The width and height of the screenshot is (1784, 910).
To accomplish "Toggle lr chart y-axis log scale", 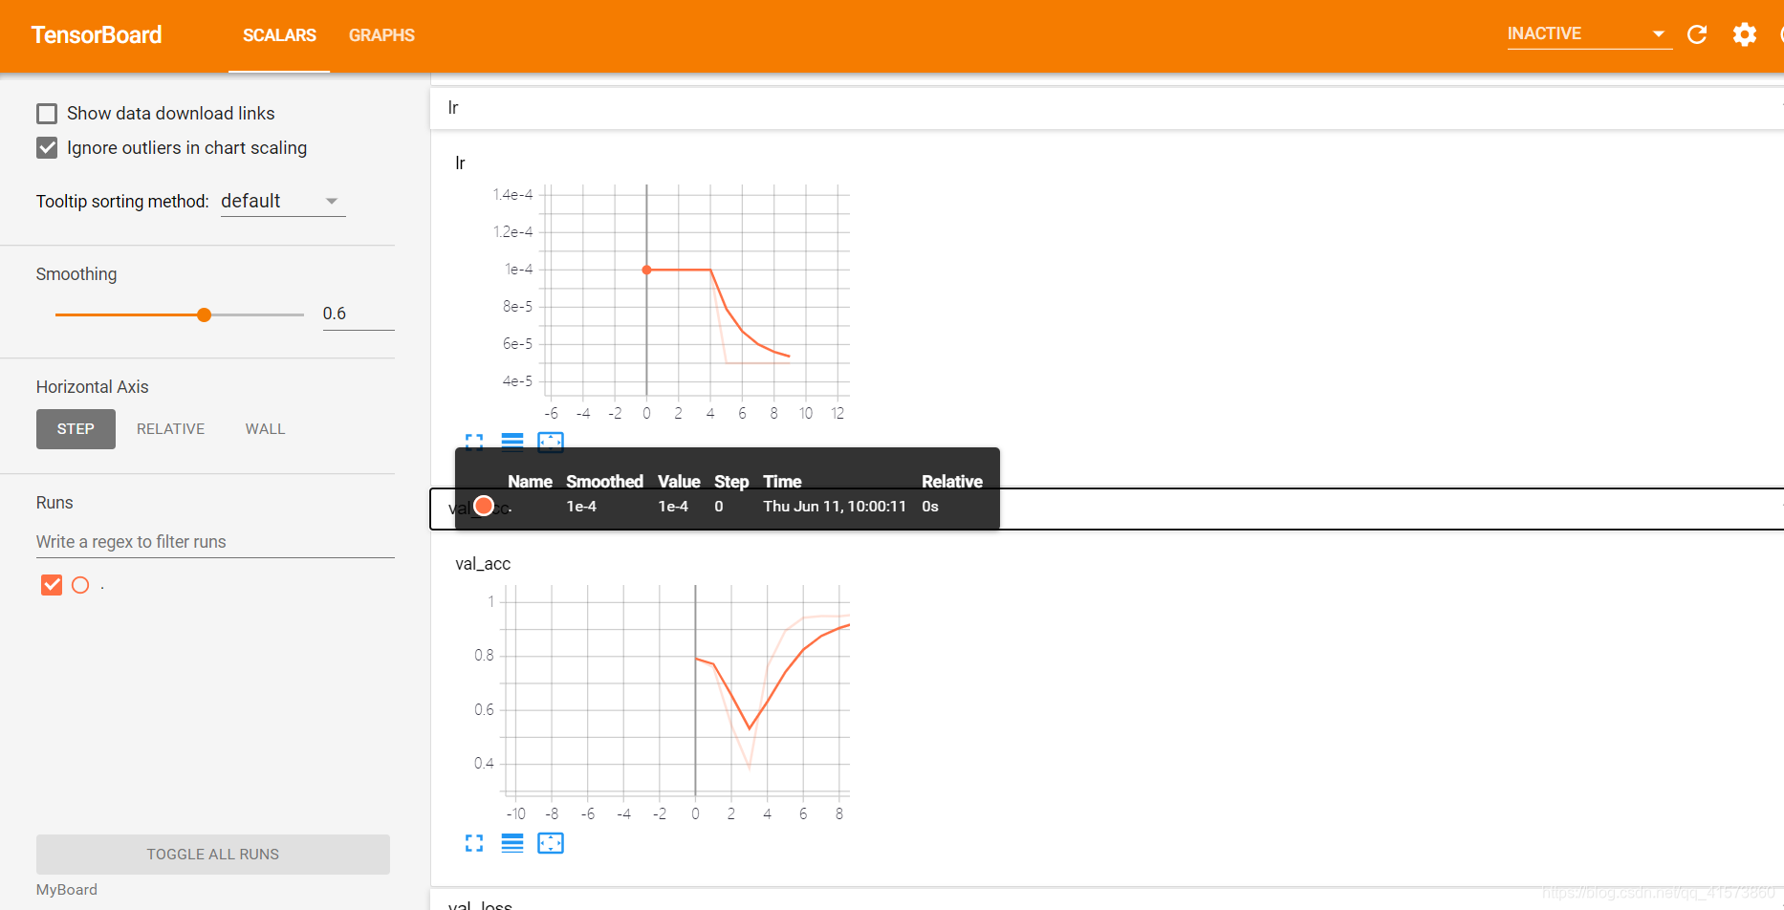I will (x=512, y=442).
